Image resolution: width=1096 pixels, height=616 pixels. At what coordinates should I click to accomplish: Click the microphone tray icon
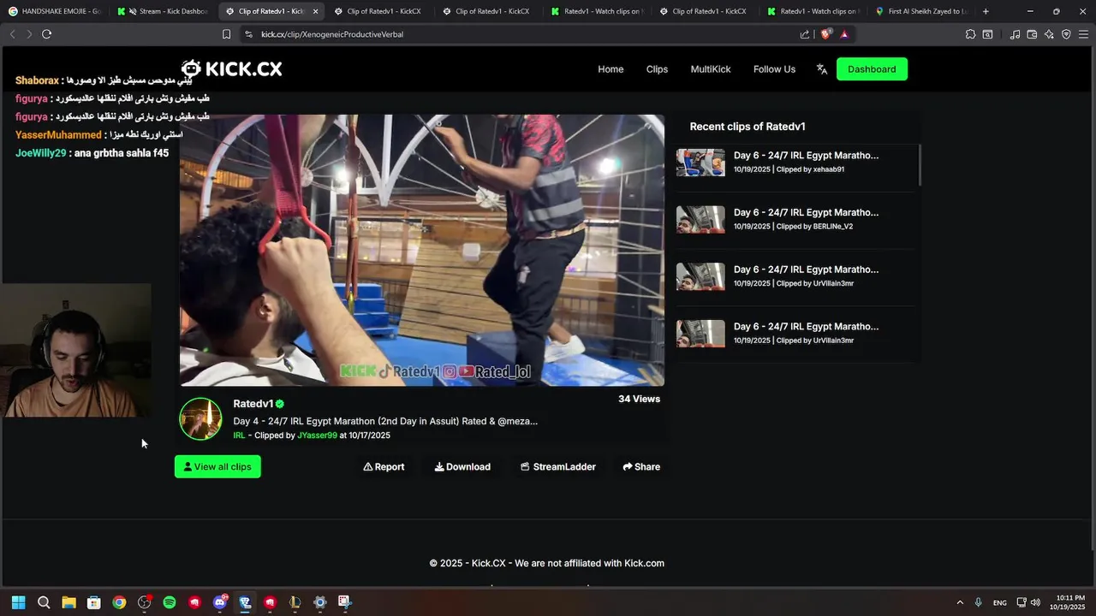pyautogui.click(x=978, y=602)
